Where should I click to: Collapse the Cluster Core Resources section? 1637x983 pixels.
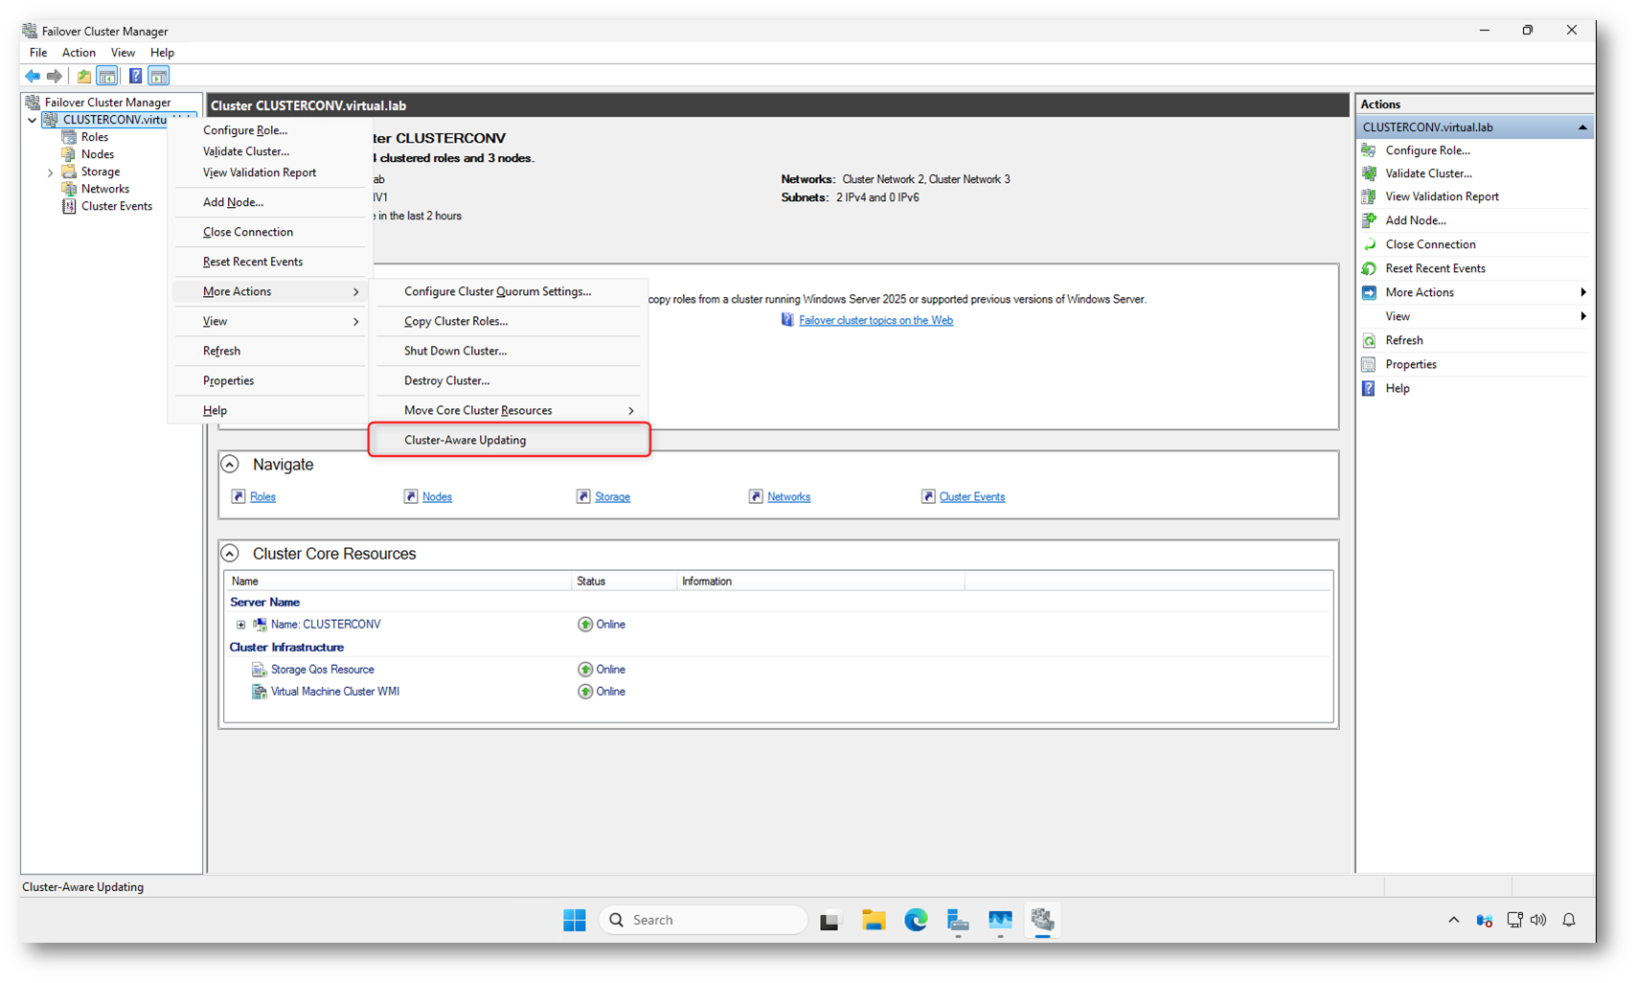[x=230, y=554]
